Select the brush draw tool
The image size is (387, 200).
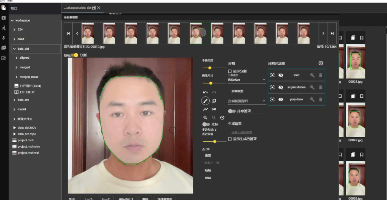(x=205, y=101)
